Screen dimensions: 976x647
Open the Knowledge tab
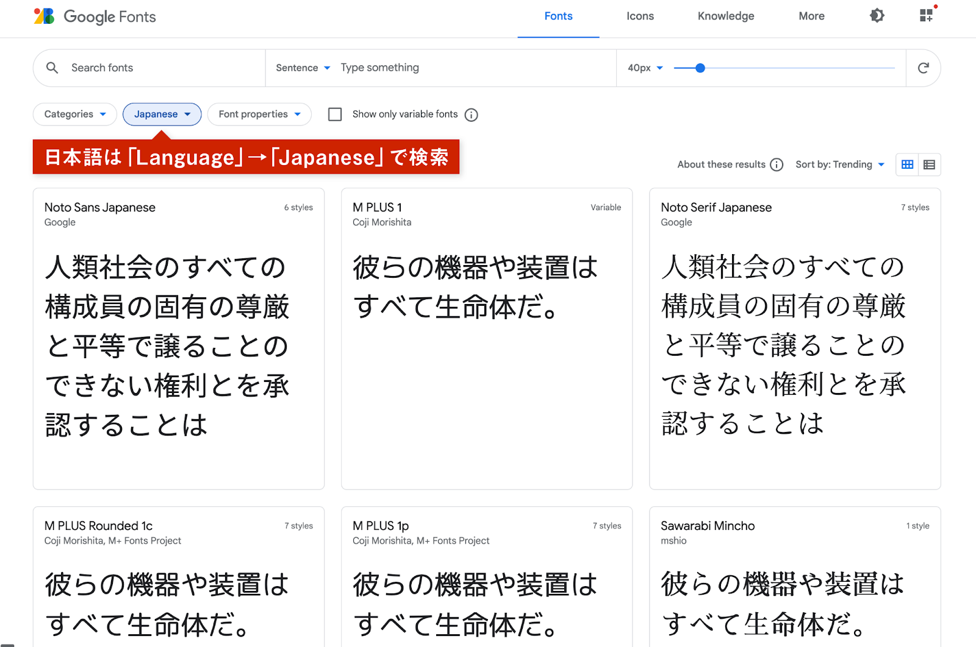pyautogui.click(x=725, y=16)
